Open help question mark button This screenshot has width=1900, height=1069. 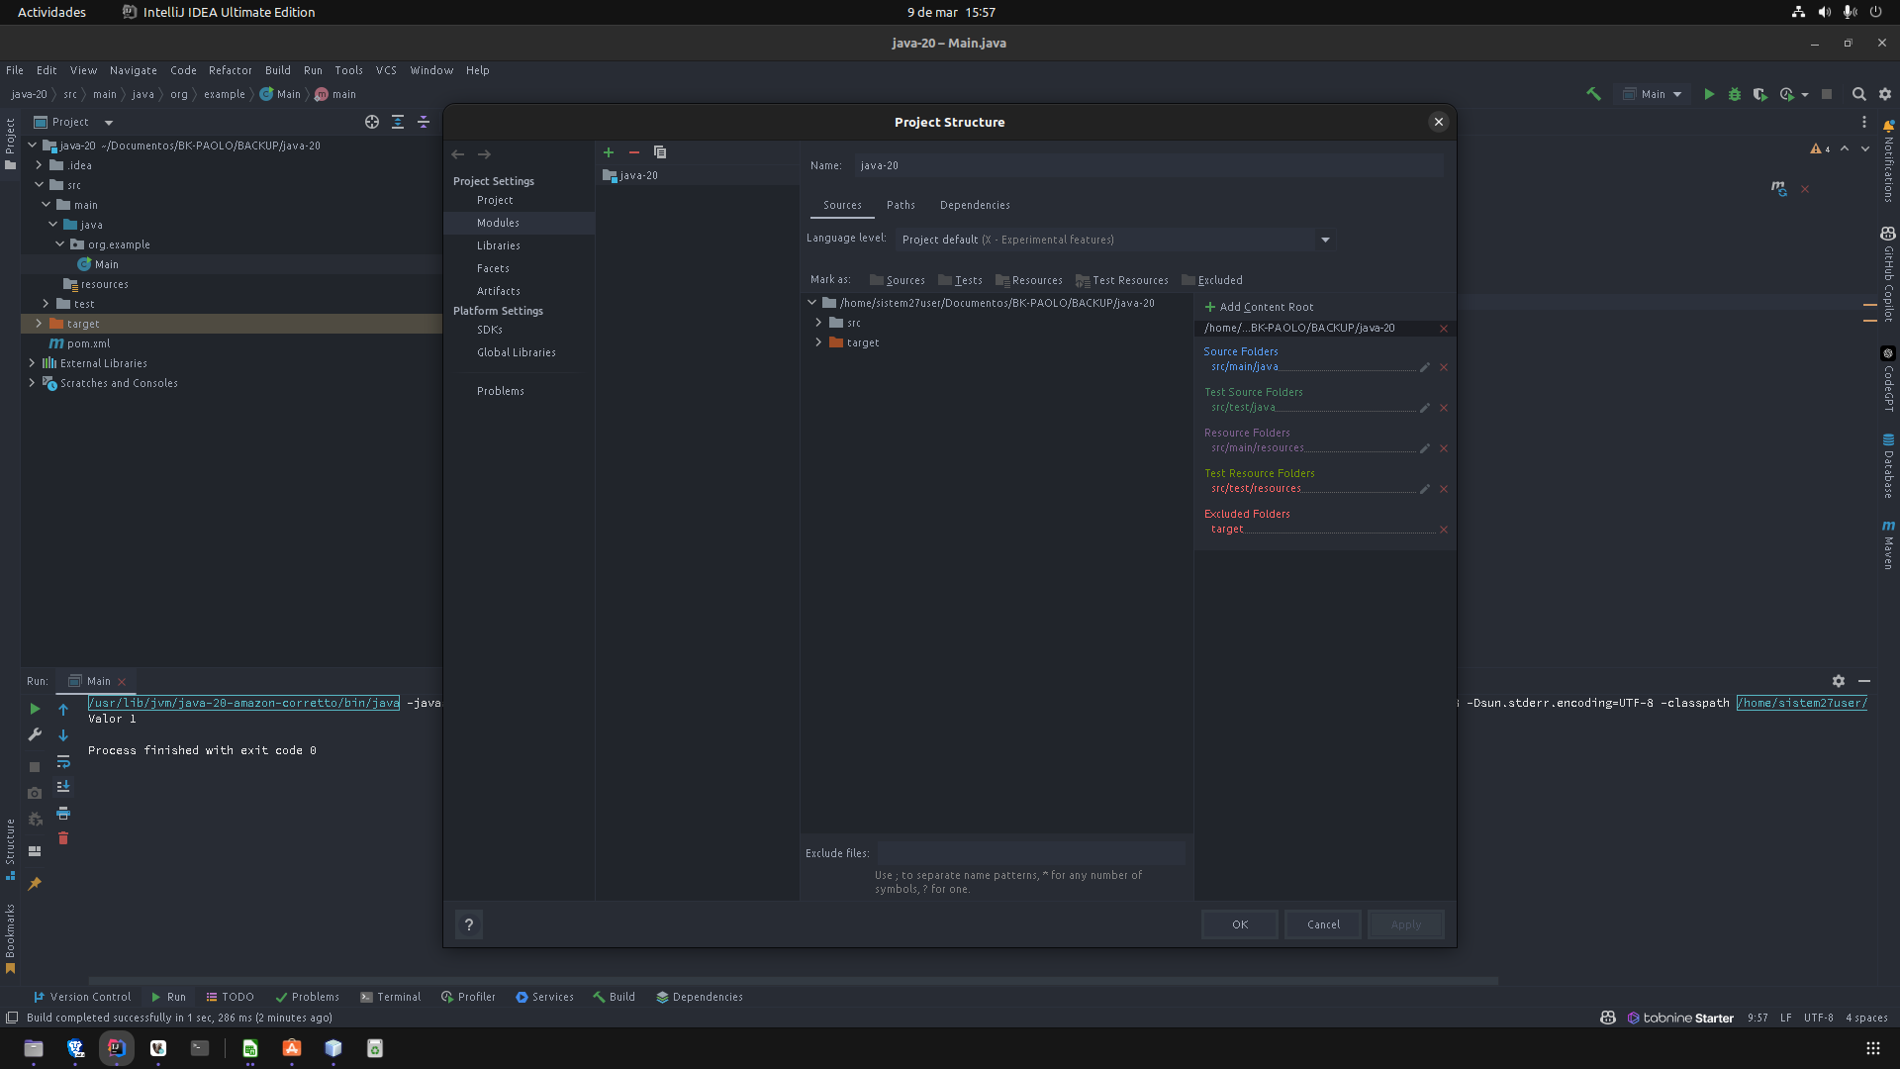[x=469, y=924]
